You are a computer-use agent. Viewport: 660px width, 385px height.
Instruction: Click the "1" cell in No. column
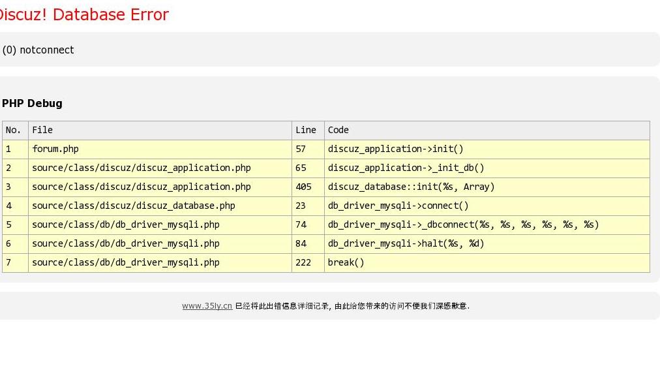point(15,149)
